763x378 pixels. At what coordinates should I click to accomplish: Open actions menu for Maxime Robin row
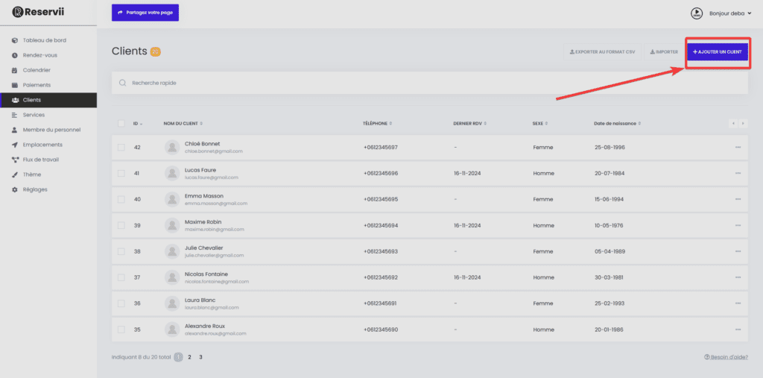point(738,225)
